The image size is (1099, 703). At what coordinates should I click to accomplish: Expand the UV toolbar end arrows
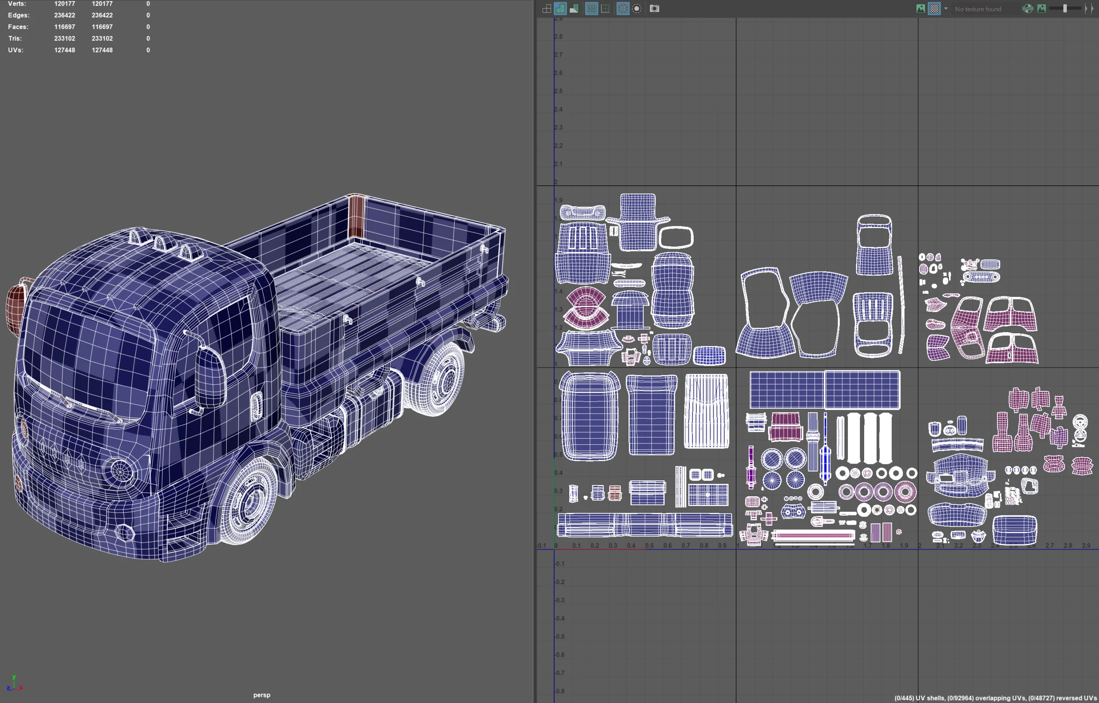(x=1090, y=9)
